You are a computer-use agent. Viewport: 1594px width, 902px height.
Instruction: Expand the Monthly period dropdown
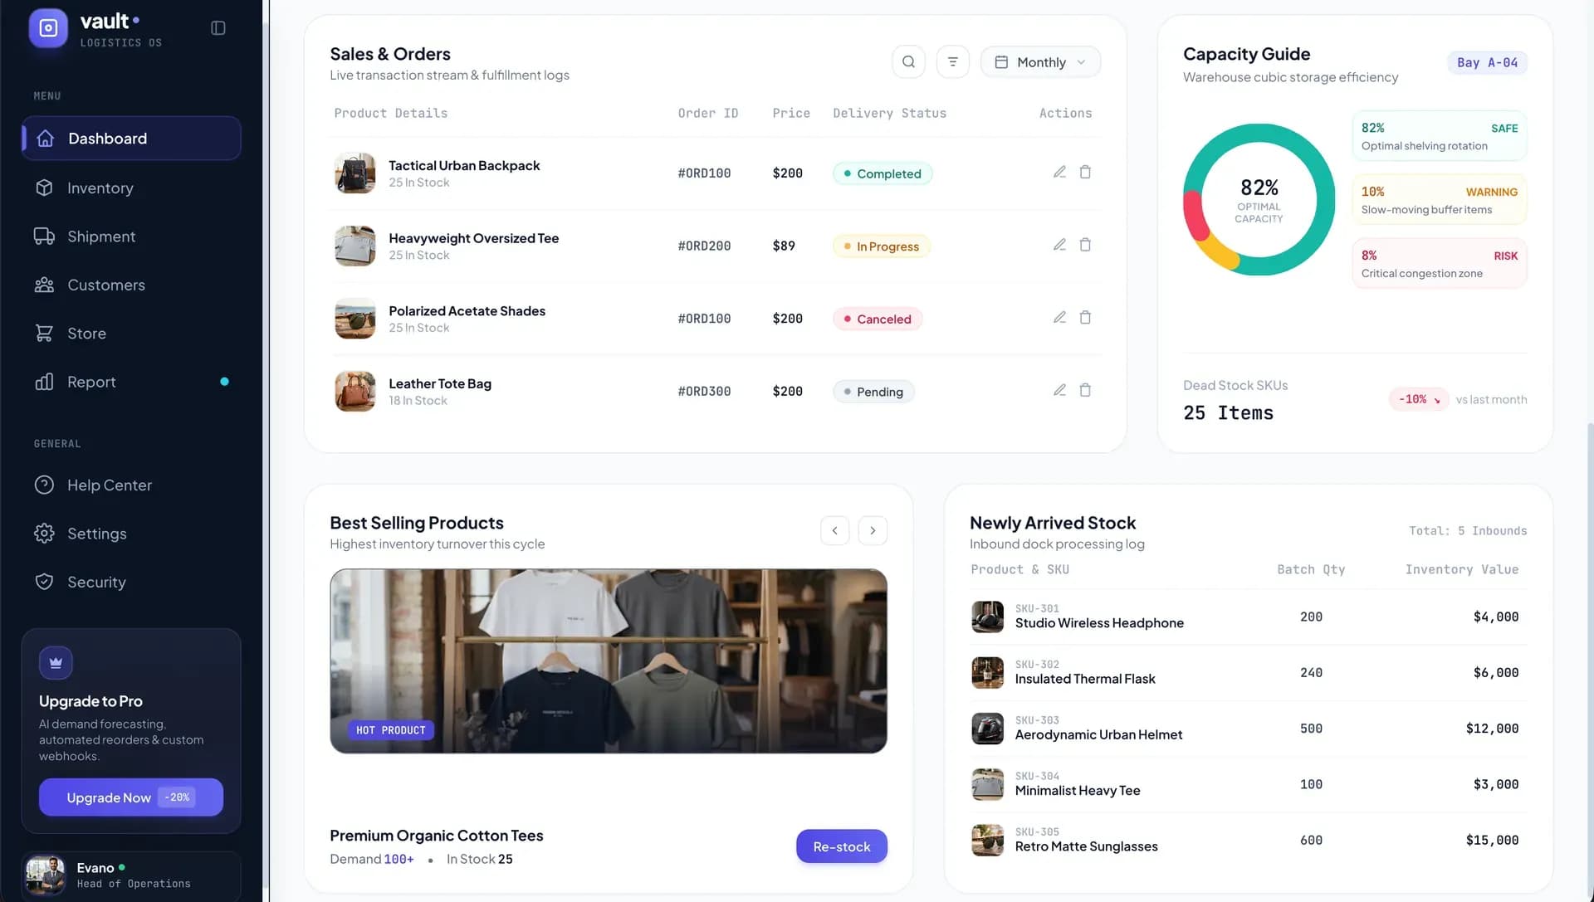pos(1040,62)
